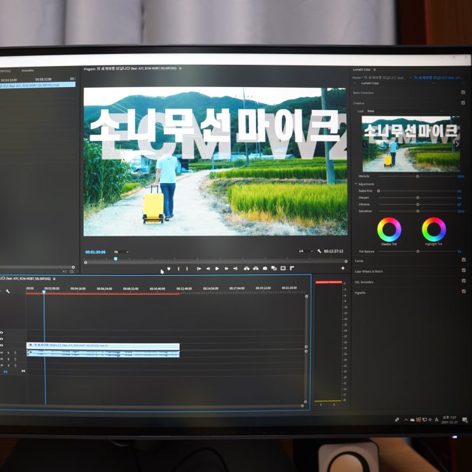
Task: Toggle Color Wheels & Match checkbox
Action: pyautogui.click(x=464, y=271)
